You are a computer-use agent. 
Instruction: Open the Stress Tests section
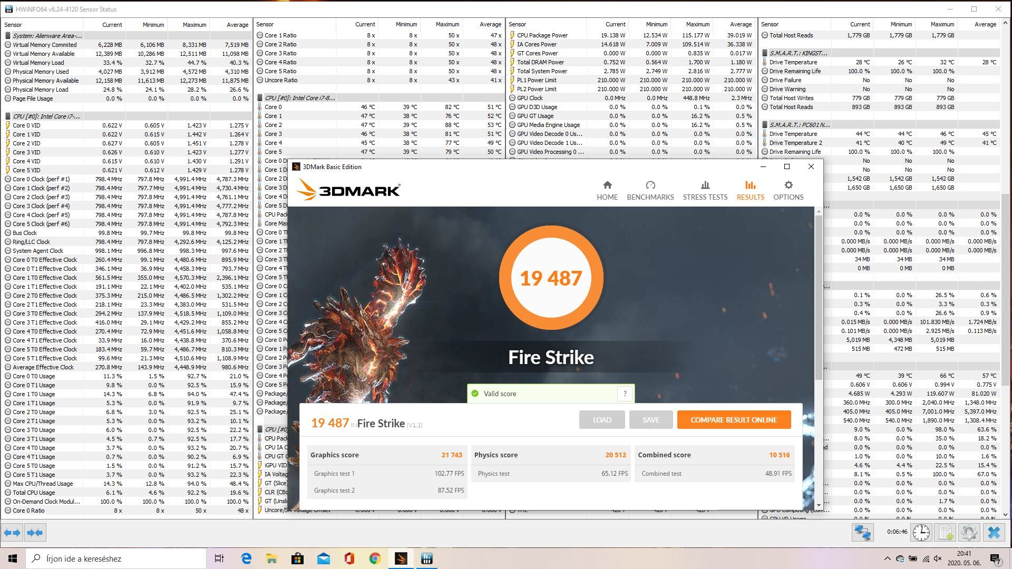(705, 190)
